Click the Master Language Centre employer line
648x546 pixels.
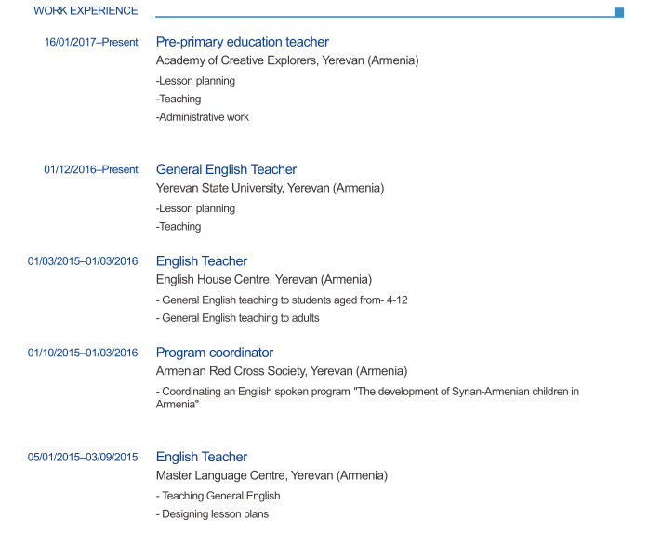tap(271, 475)
